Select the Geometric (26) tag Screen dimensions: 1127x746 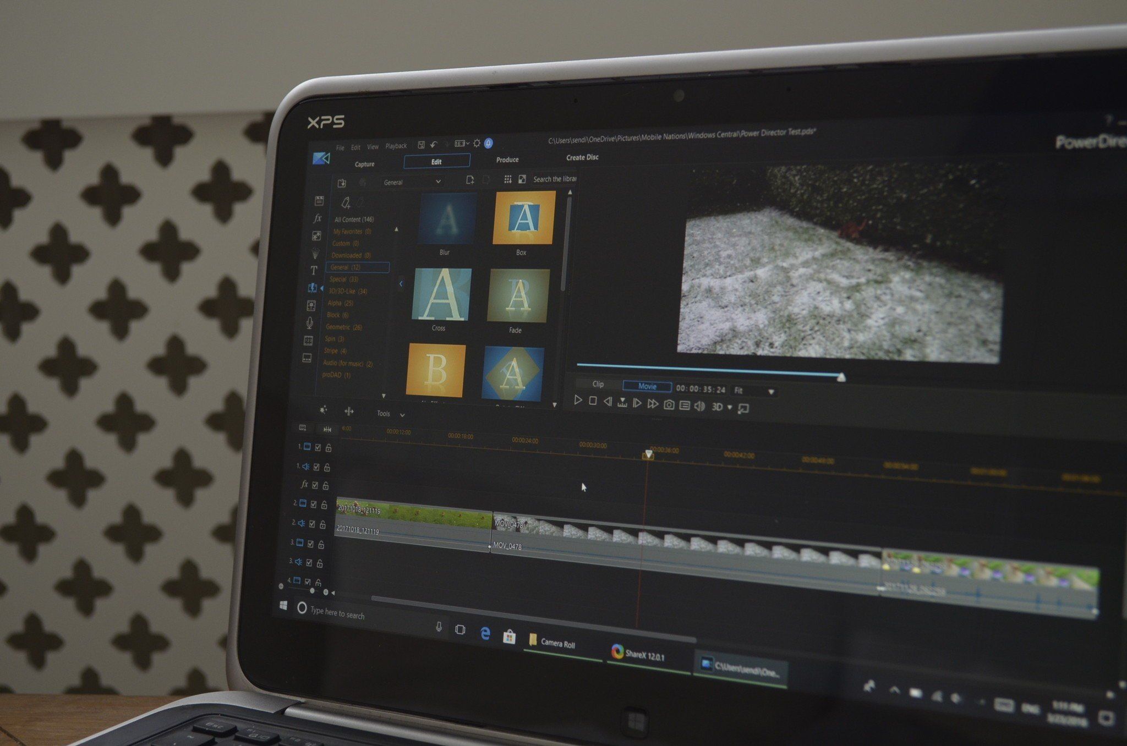[x=344, y=327]
